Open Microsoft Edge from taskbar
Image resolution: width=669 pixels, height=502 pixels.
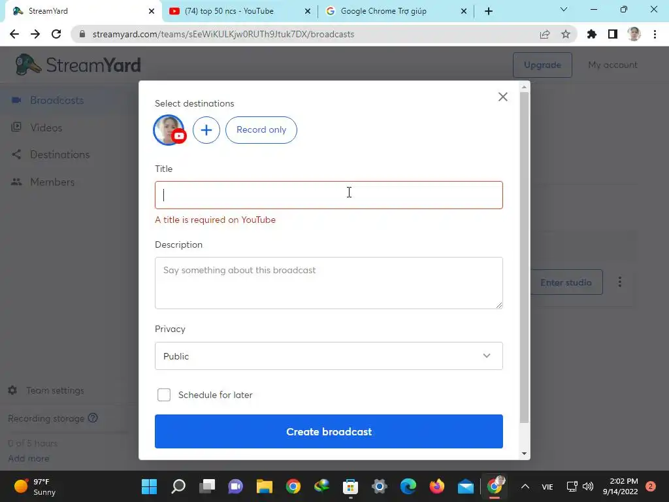[x=408, y=486]
